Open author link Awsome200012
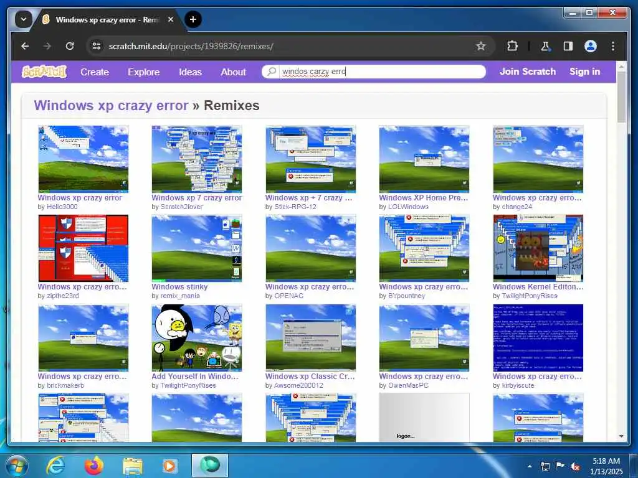 pos(298,385)
